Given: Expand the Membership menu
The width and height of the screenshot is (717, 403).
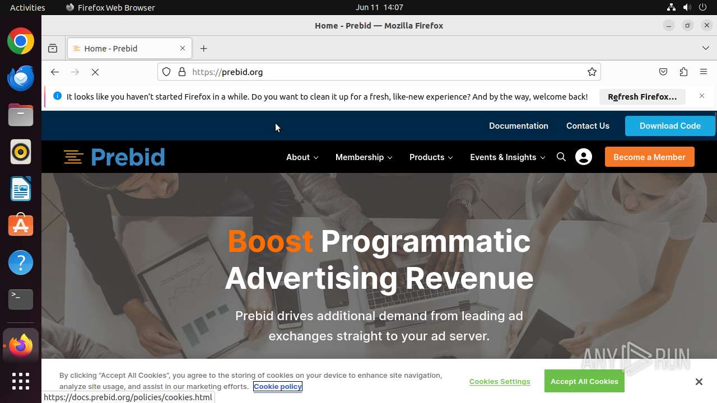Looking at the screenshot, I should [x=364, y=157].
